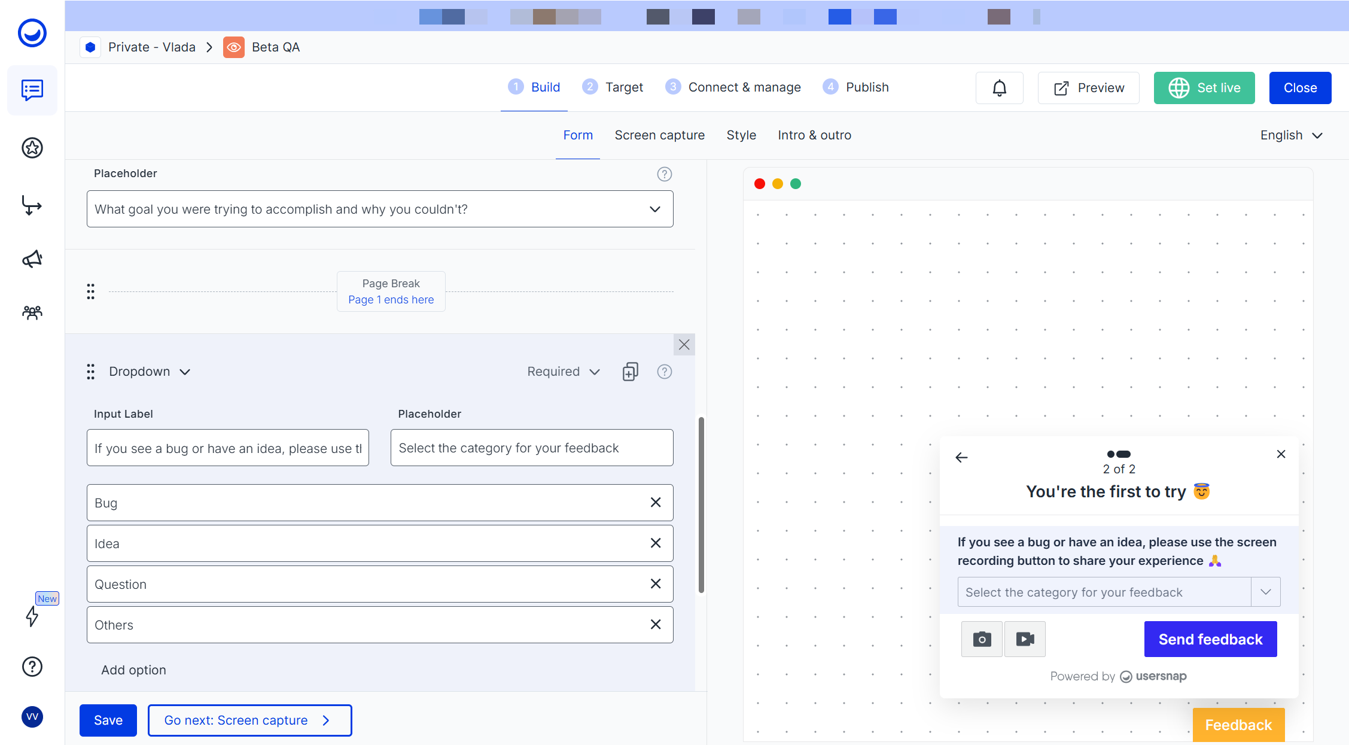Screen dimensions: 1349x745
Task: Click the Set live button
Action: [x=1204, y=88]
